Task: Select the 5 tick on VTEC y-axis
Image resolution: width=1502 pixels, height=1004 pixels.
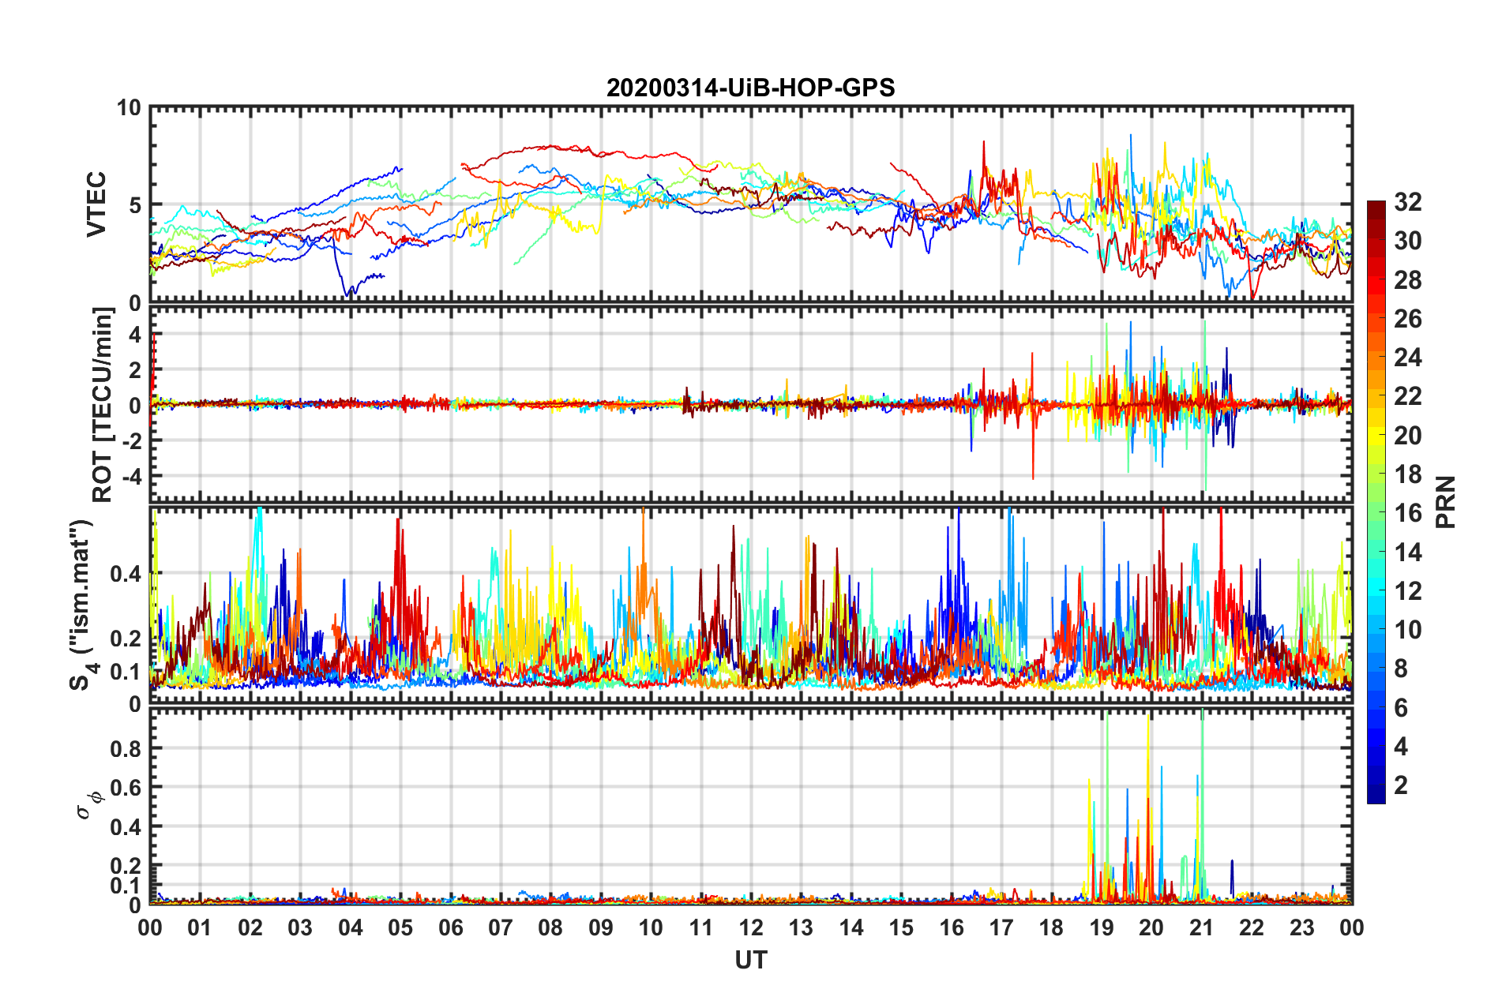Action: pyautogui.click(x=135, y=205)
